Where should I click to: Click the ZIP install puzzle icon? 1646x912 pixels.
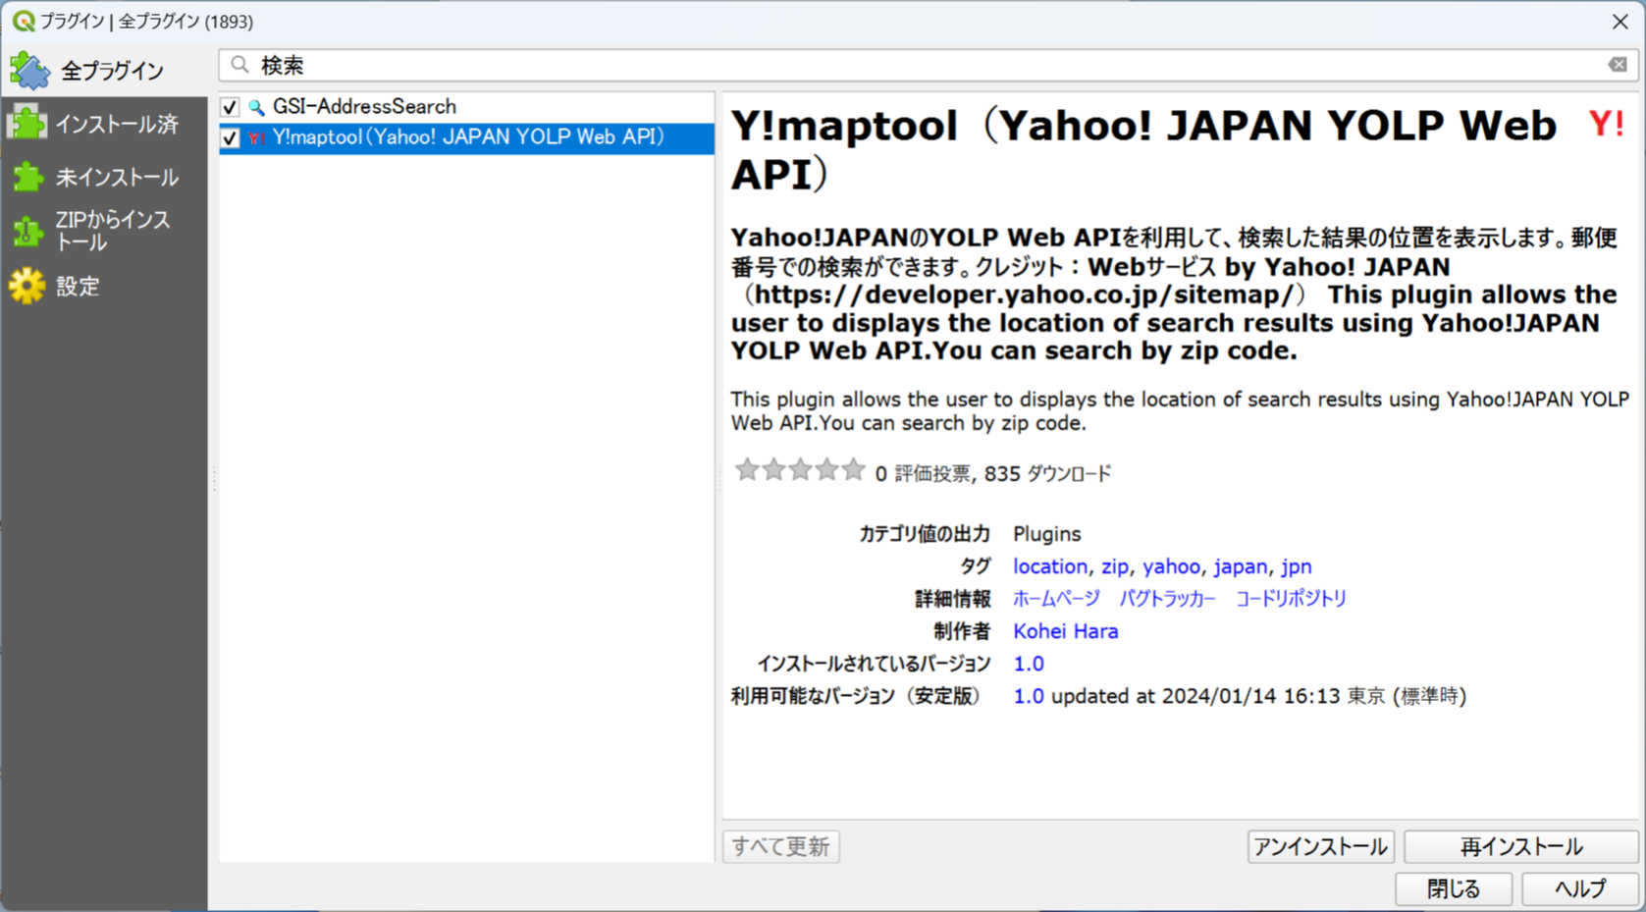click(x=27, y=232)
